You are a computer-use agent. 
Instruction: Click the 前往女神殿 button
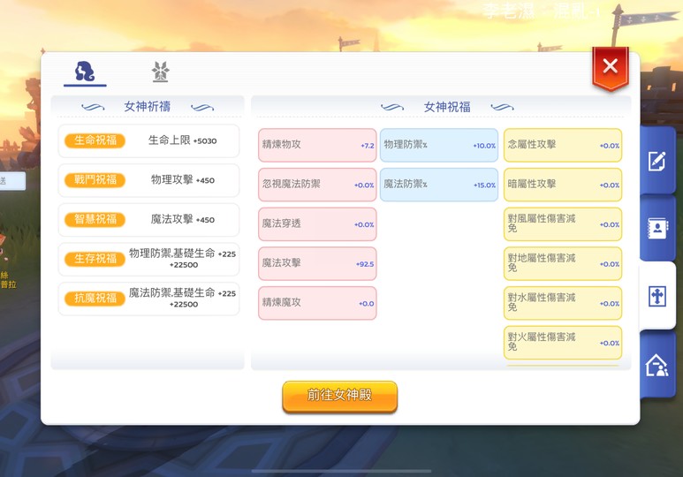coord(340,396)
